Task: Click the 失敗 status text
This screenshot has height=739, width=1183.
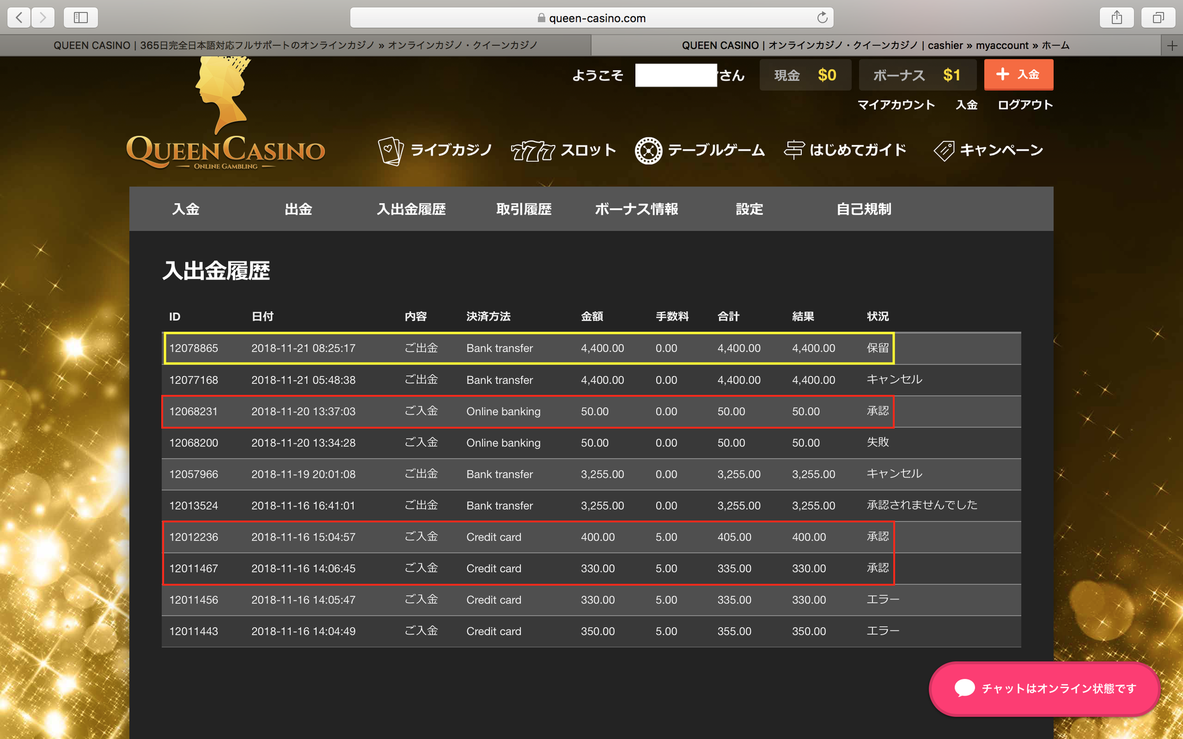Action: tap(878, 442)
